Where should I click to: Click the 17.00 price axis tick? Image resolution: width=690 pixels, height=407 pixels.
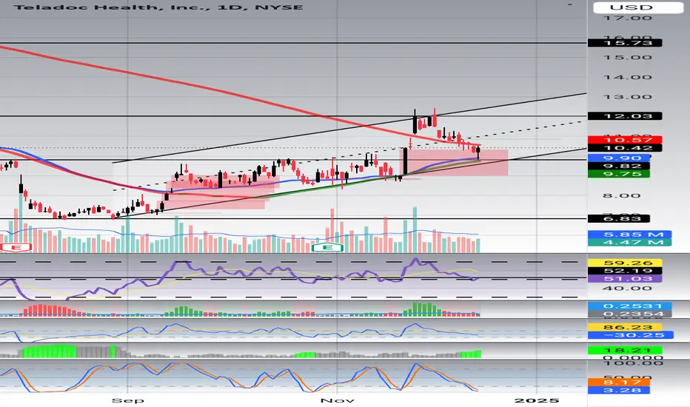pos(628,18)
